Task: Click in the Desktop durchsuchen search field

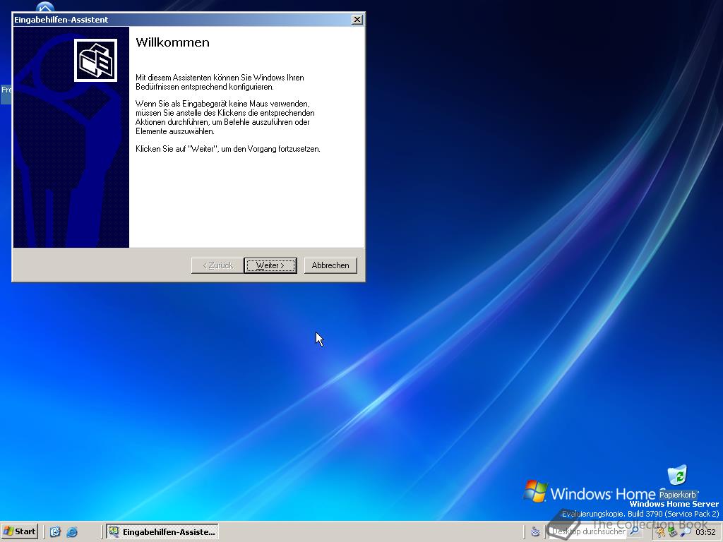Action: 589,531
